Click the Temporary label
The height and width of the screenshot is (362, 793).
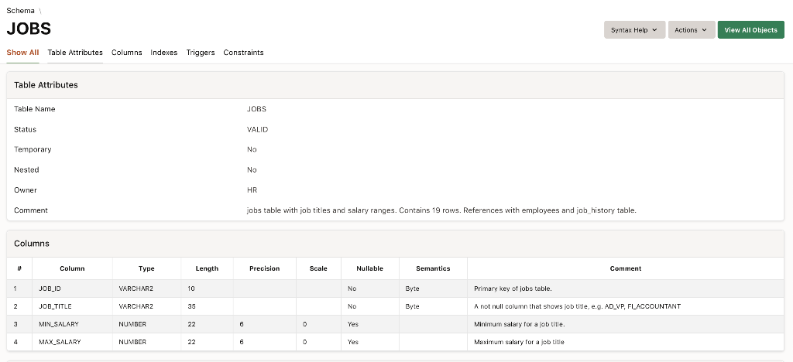[x=33, y=149]
